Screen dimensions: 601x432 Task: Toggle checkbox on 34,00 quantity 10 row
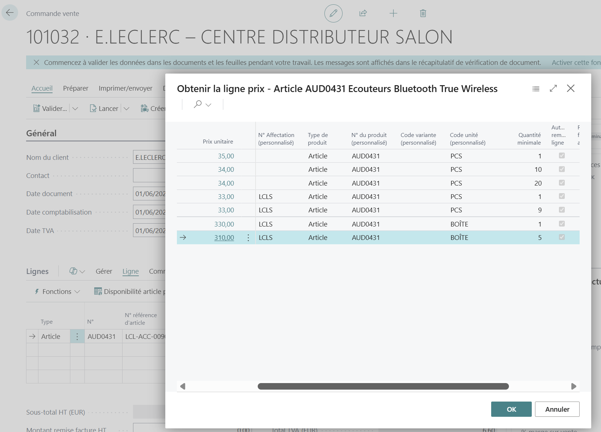click(x=562, y=169)
